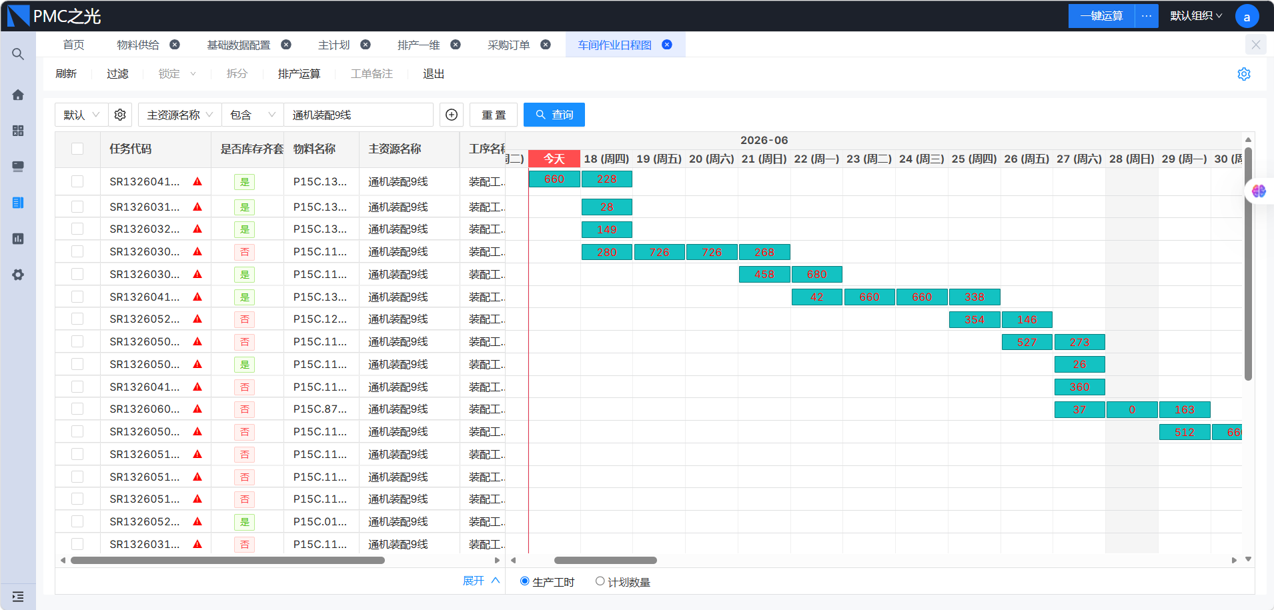This screenshot has height=610, width=1274.
Task: Go to home via sidebar house icon
Action: coord(18,95)
